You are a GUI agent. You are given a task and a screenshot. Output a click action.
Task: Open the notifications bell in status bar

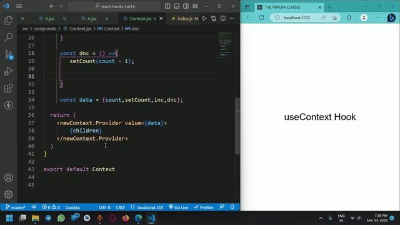pyautogui.click(x=232, y=207)
